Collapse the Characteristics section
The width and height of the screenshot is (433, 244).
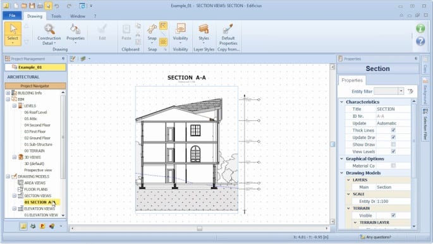click(341, 102)
